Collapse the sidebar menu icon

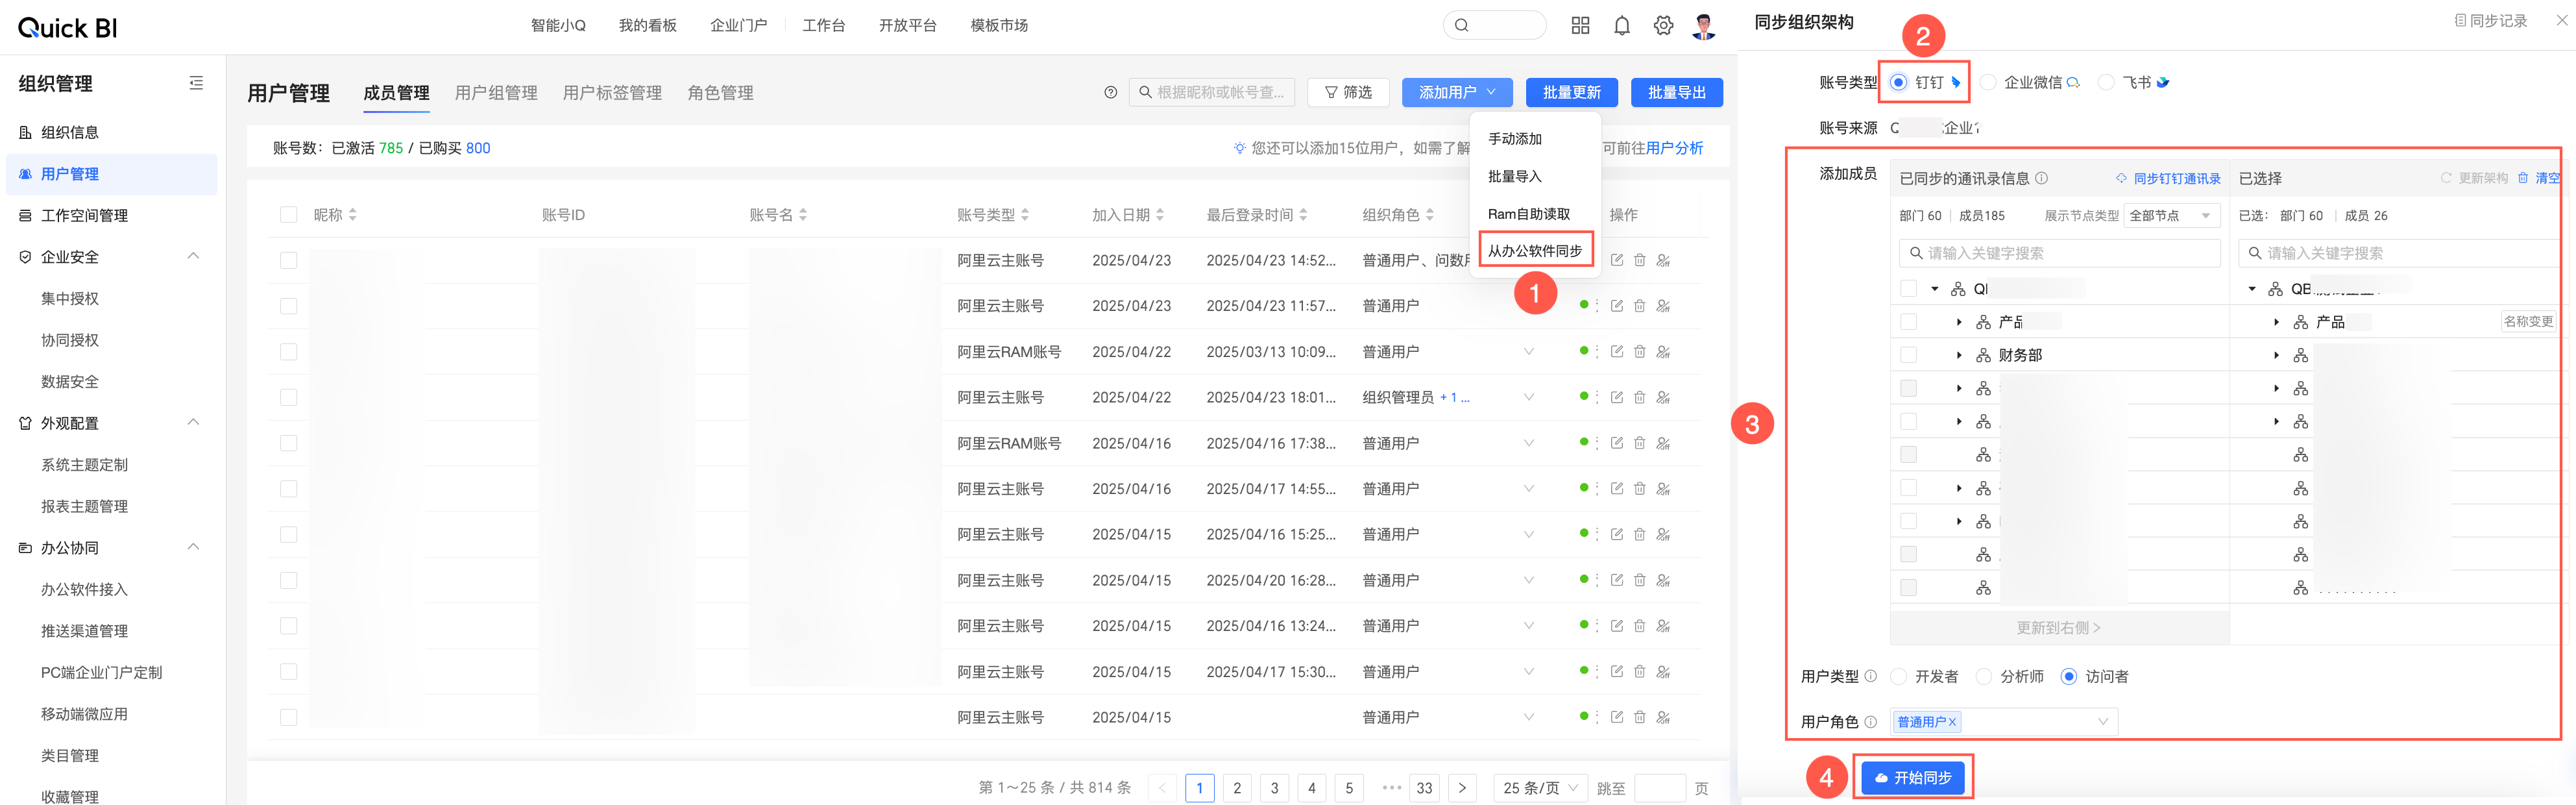[196, 83]
